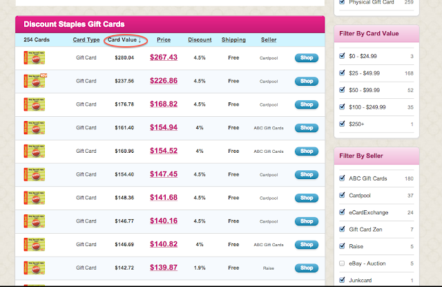Click the 254 Cards count text

click(x=37, y=40)
